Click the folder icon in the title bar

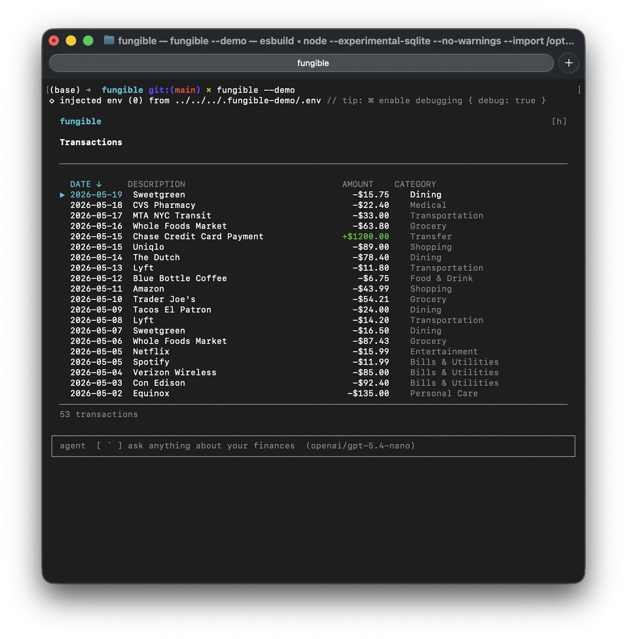point(109,40)
